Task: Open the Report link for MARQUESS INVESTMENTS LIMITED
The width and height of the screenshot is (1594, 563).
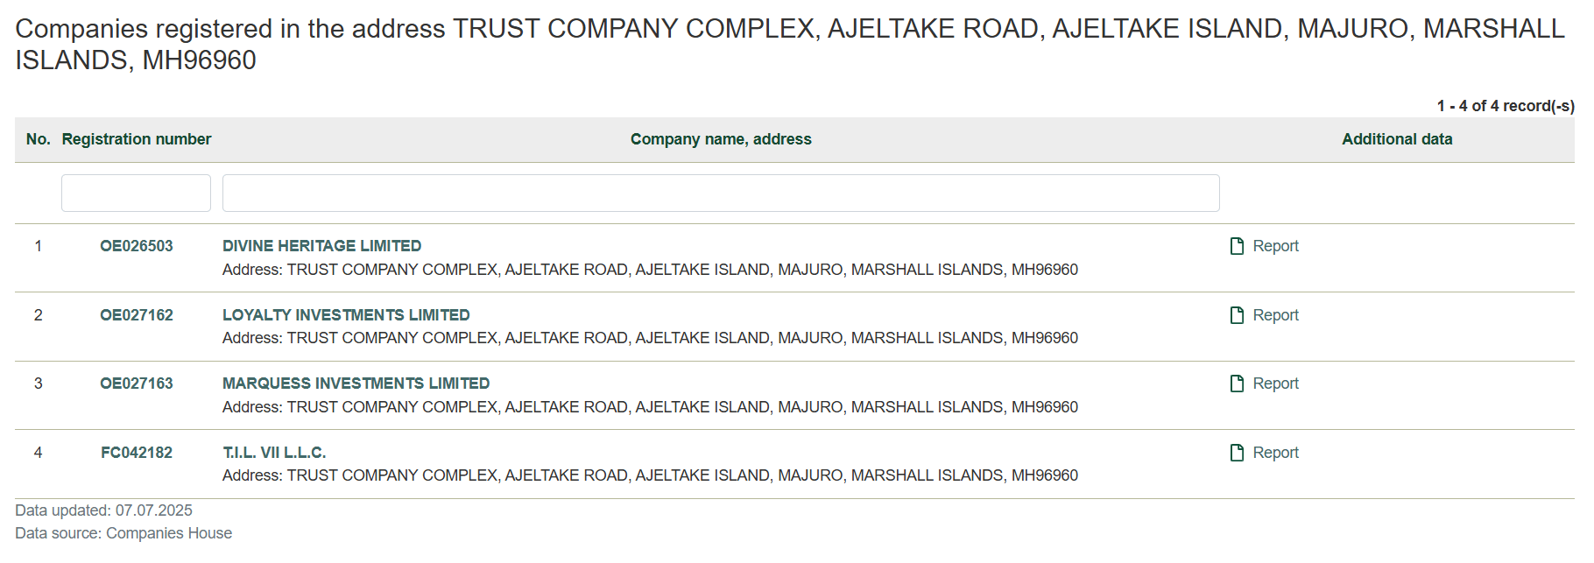Action: [x=1275, y=384]
